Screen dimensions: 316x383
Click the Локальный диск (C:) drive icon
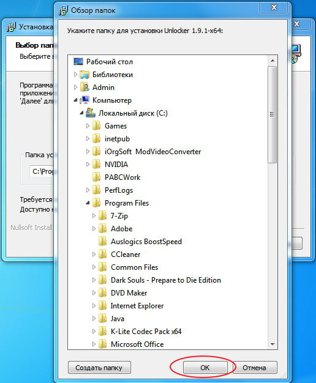(x=91, y=113)
